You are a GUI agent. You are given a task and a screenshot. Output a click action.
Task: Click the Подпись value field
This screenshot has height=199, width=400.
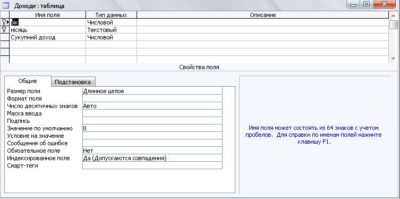pos(152,121)
